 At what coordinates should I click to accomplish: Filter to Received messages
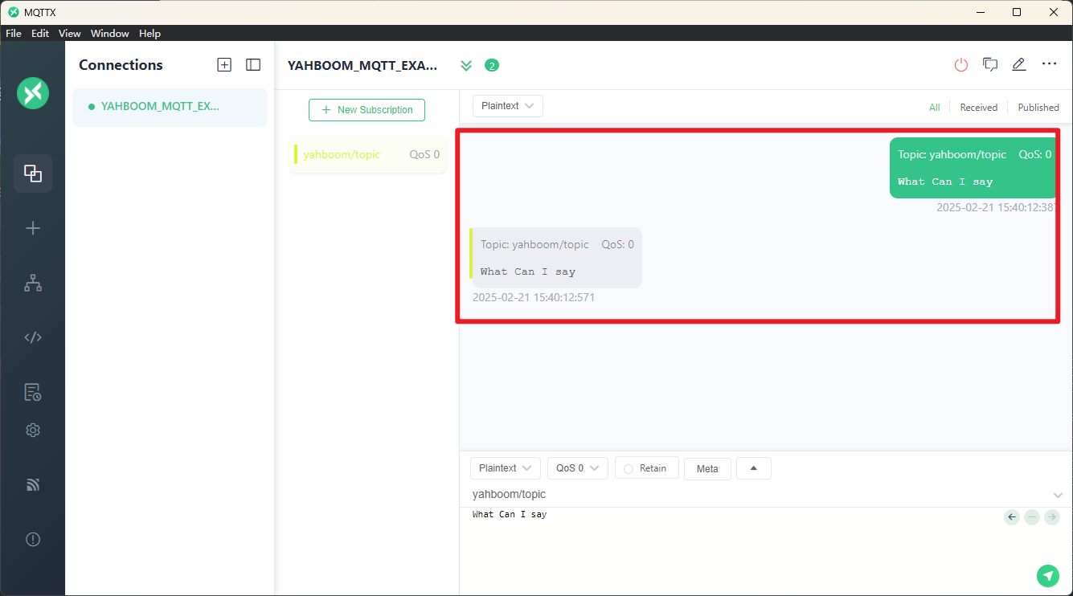[x=979, y=108]
